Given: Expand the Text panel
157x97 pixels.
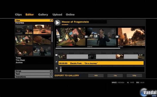Looking at the screenshot, I should click(x=34, y=74).
